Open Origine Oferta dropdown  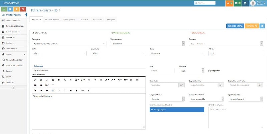(167, 99)
